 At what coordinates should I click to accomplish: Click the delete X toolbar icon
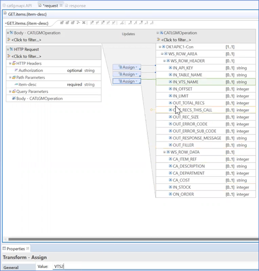(x=84, y=23)
